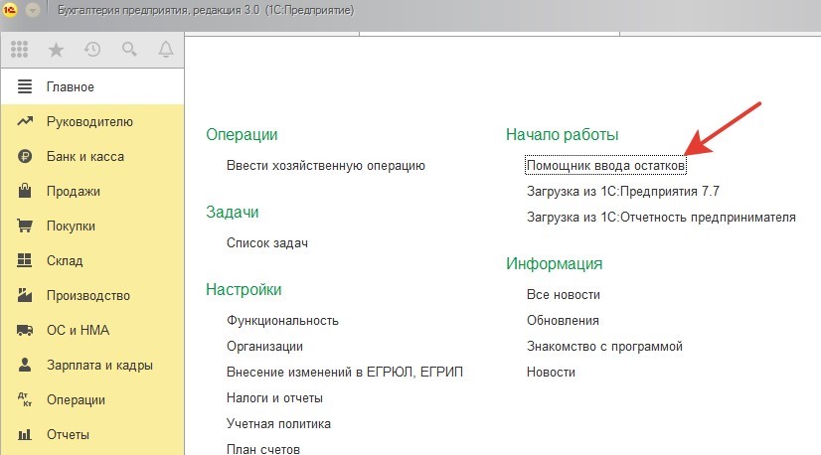Viewport: 821px width, 455px height.
Task: Click the person icon for Зарплата и кадры
Action: pyautogui.click(x=25, y=365)
